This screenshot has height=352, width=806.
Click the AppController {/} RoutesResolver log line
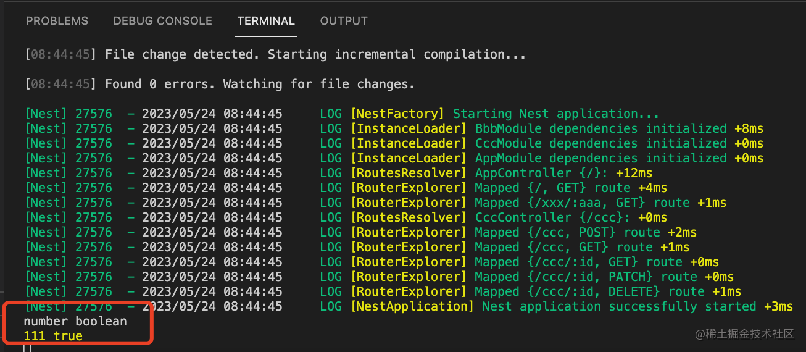543,174
